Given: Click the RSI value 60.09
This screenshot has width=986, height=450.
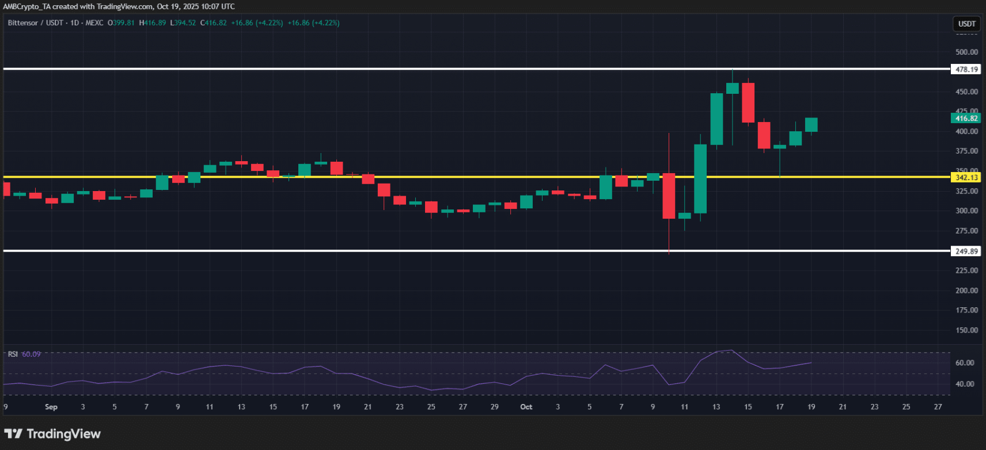Looking at the screenshot, I should tap(31, 354).
